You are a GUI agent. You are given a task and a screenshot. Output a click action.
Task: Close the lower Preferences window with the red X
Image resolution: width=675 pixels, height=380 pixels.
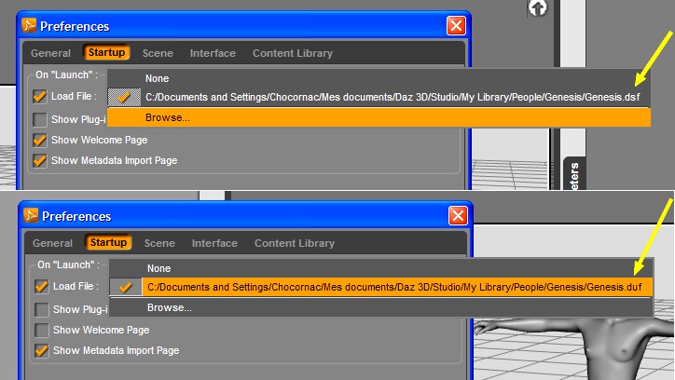[458, 216]
